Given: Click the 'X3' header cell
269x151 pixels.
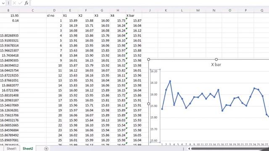Looking at the screenshot, I should (x=102, y=16).
